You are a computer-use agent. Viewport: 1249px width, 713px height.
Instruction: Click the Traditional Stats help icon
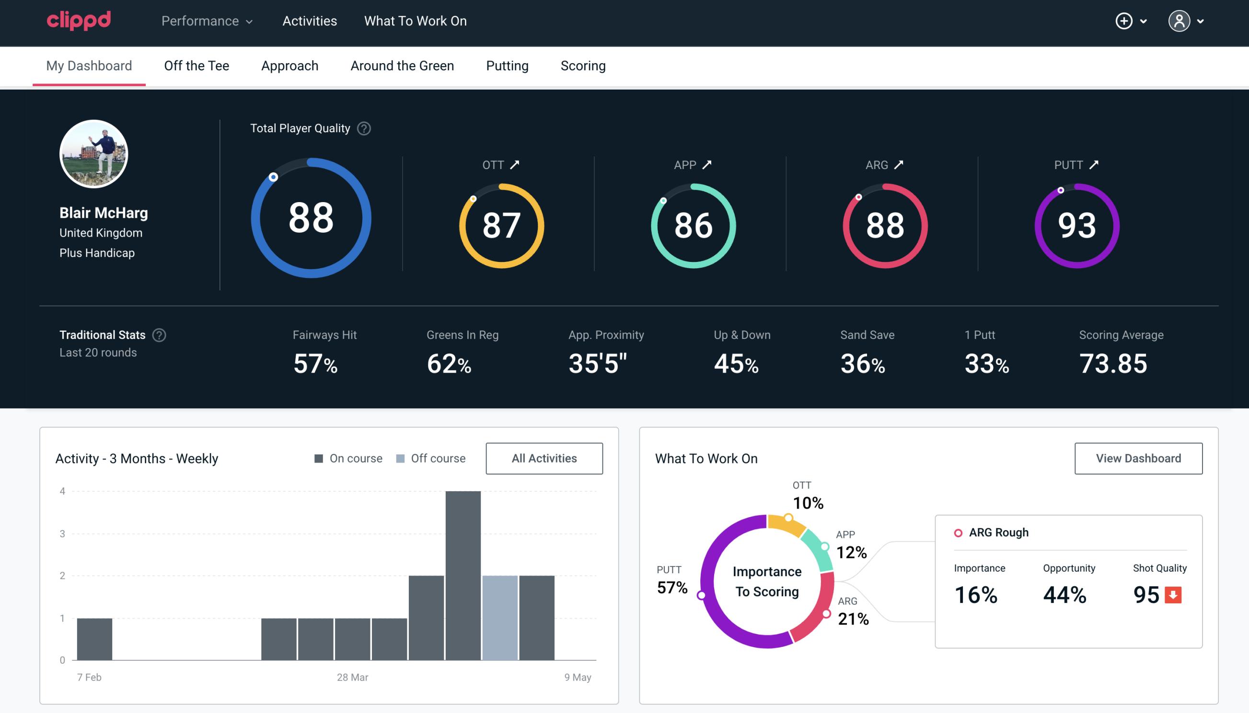(160, 334)
